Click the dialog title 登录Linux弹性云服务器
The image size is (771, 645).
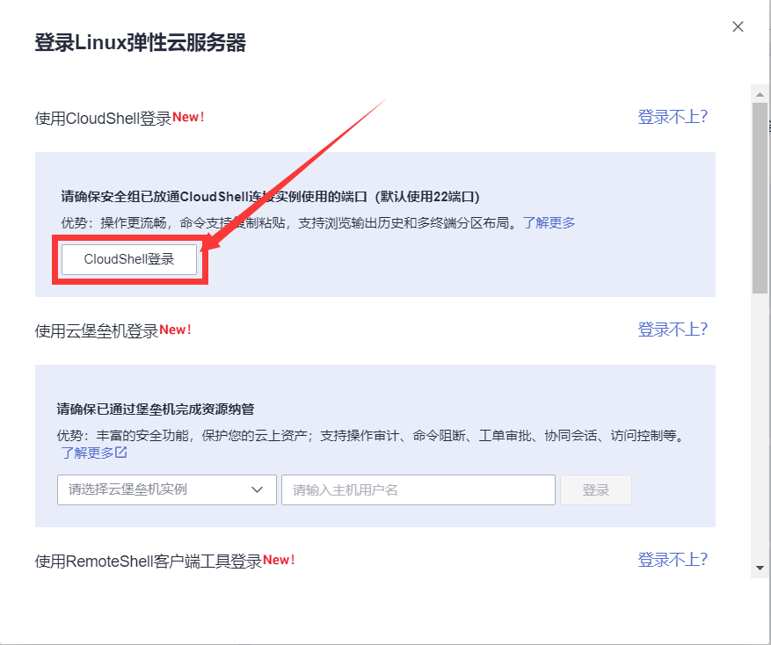click(x=141, y=40)
